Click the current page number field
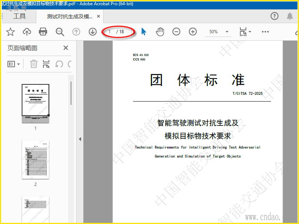299x224 pixels. (110, 32)
